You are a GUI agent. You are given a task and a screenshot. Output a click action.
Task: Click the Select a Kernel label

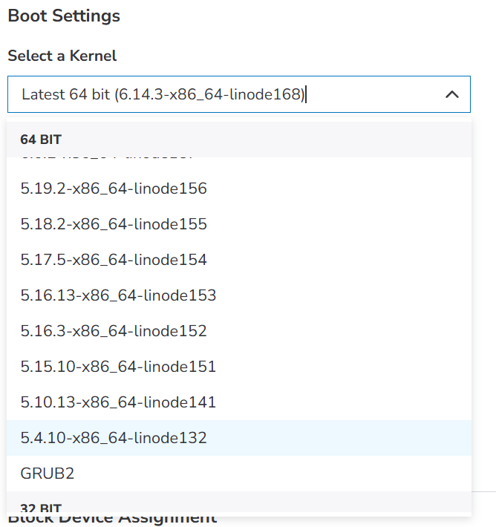pyautogui.click(x=62, y=56)
